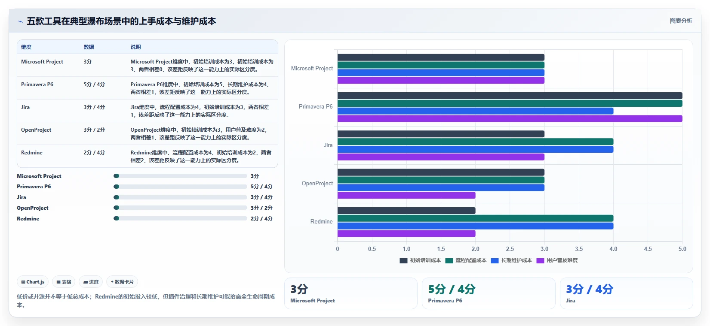The width and height of the screenshot is (710, 326).
Task: Click the Redmine维度中 description in the table
Action: coord(201,157)
